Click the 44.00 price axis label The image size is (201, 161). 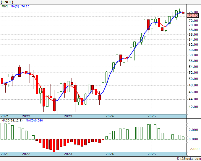(x=193, y=99)
